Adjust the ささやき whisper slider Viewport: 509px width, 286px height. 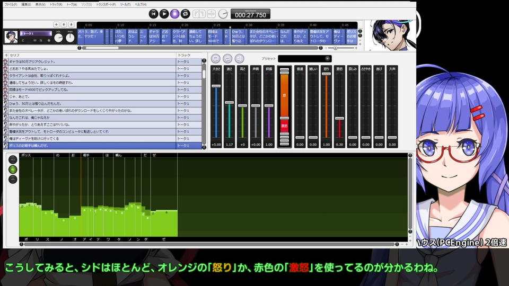click(366, 138)
